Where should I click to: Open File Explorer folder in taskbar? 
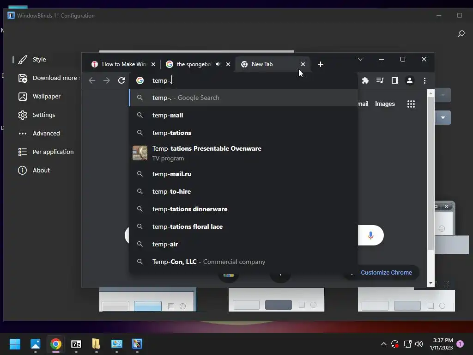(x=96, y=344)
